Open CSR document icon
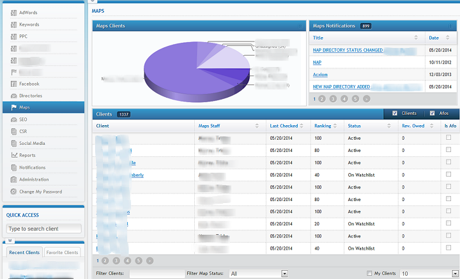The width and height of the screenshot is (460, 279). click(x=13, y=132)
